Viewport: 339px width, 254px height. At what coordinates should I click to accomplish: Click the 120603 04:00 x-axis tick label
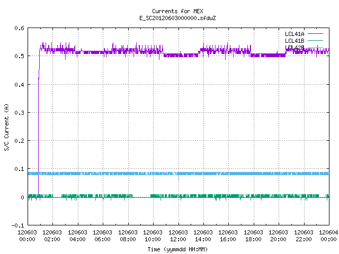click(x=77, y=235)
